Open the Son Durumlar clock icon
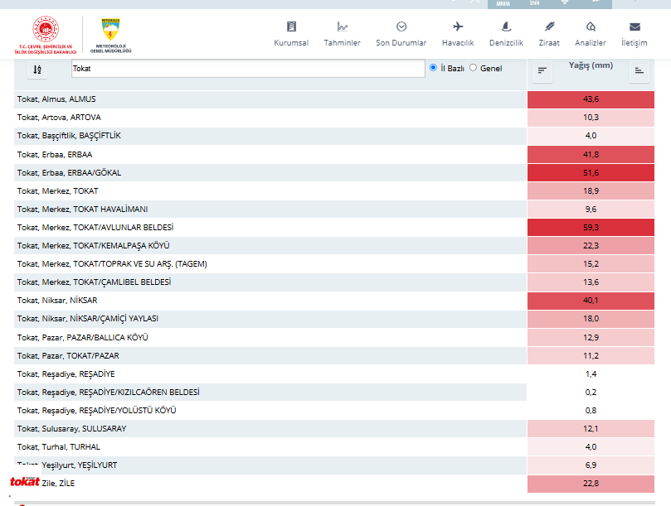The width and height of the screenshot is (671, 506). 401,27
